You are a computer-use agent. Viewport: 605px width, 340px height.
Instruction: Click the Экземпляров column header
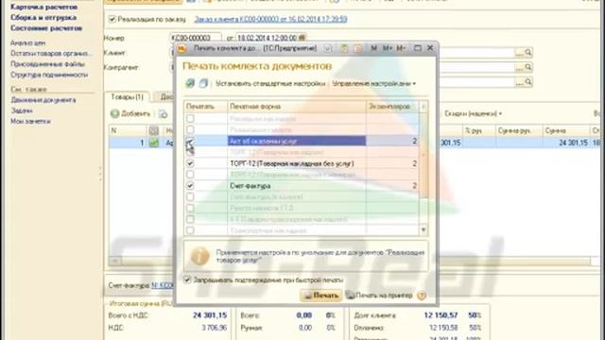click(x=392, y=107)
